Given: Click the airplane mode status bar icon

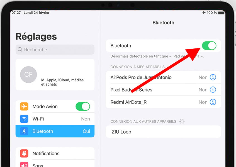Looking at the screenshot, I should click(x=204, y=13).
